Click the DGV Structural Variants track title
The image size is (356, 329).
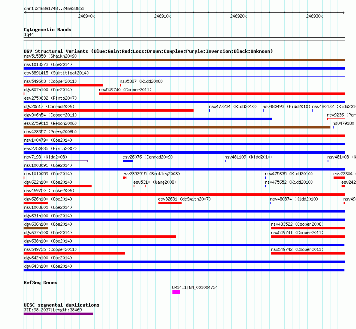148,51
